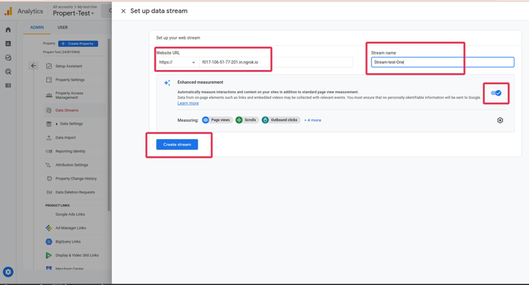
Task: Open BigQuery Links item
Action: click(x=68, y=242)
